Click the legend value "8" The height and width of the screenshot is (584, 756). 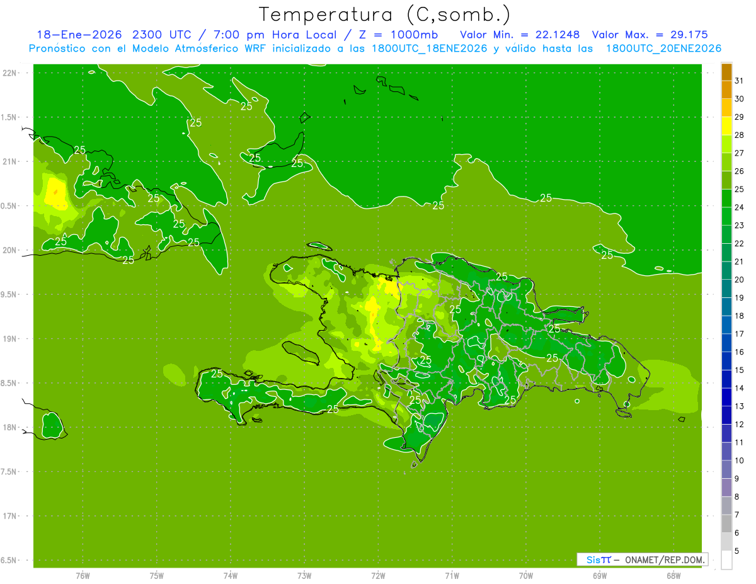click(x=737, y=497)
